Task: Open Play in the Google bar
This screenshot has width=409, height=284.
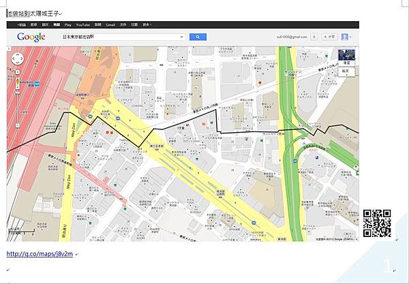Action: click(67, 25)
